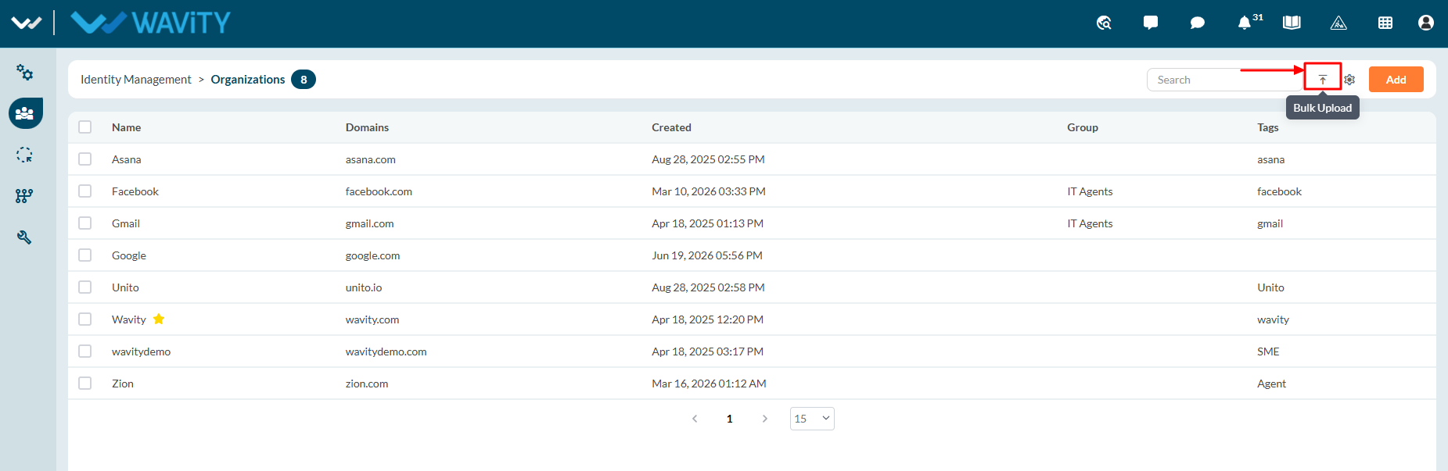The width and height of the screenshot is (1448, 471).
Task: Open the gears settings sidebar icon
Action: coord(25,73)
